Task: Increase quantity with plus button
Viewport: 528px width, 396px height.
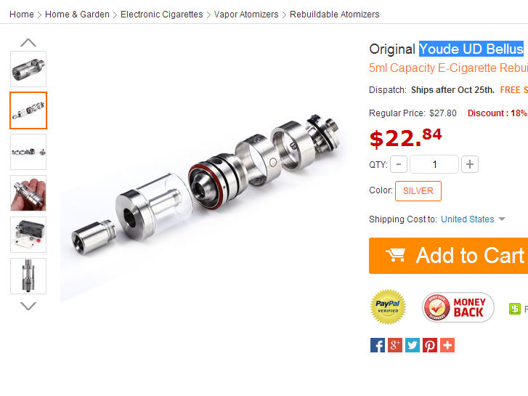Action: [470, 164]
